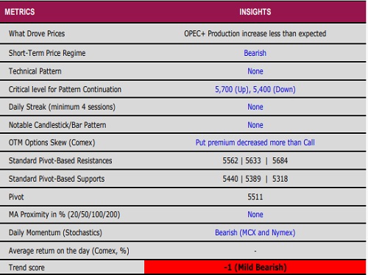Image resolution: width=368 pixels, height=275 pixels.
Task: Click the 'What Drove Prices' row label
Action: (x=37, y=34)
